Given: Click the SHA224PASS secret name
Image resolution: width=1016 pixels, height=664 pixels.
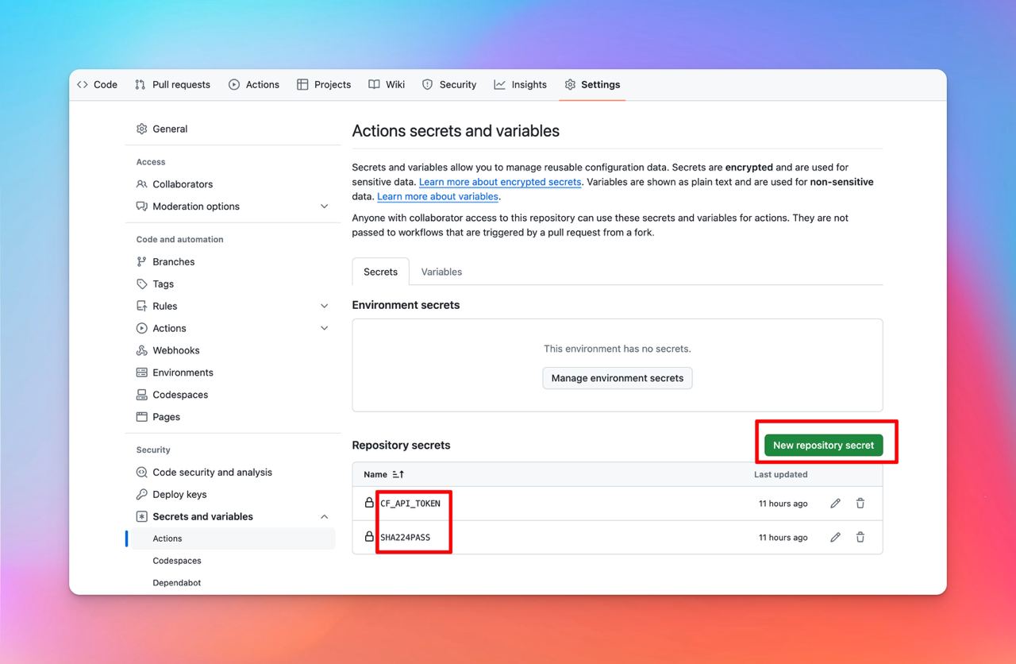Looking at the screenshot, I should point(406,538).
